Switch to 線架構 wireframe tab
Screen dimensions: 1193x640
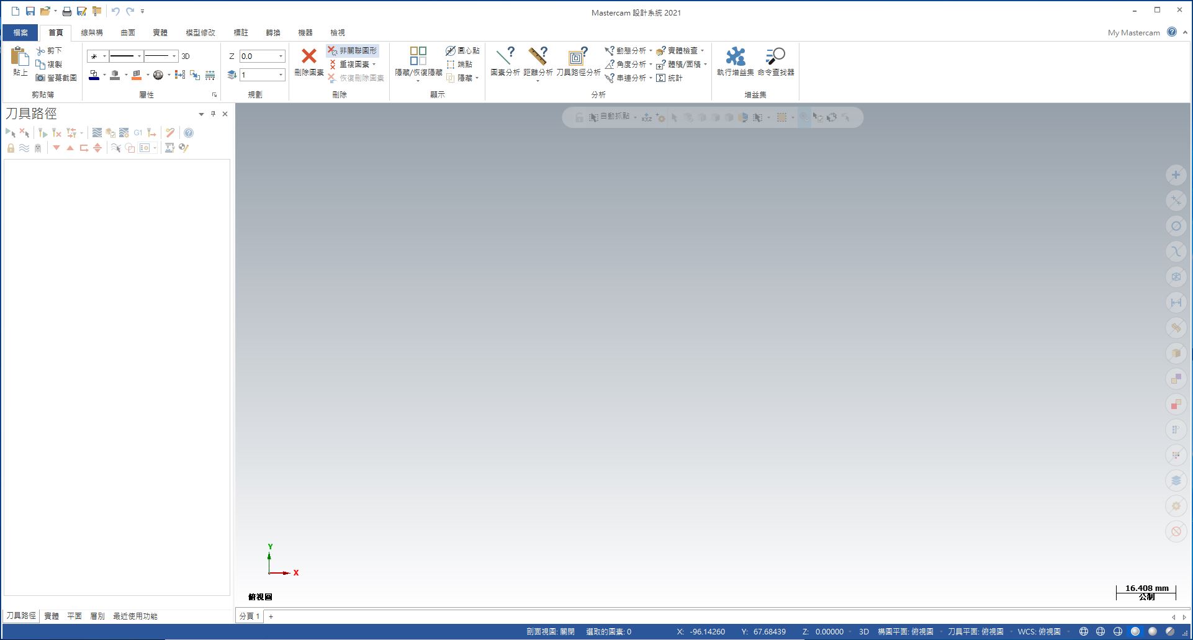[x=92, y=32]
